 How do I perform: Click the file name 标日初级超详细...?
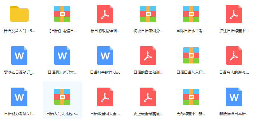[x=105, y=31]
